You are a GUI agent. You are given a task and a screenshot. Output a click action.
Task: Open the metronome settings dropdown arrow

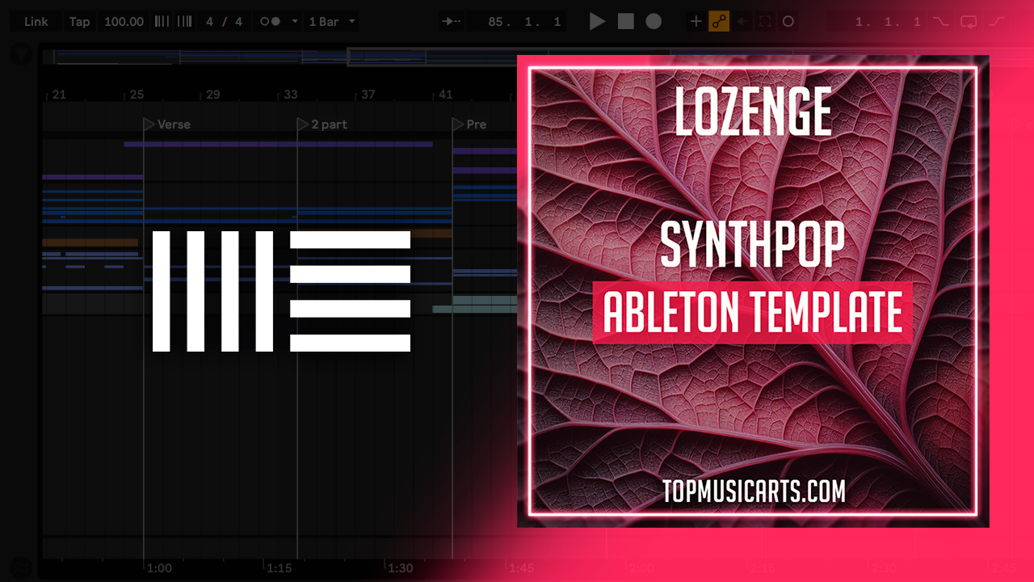(294, 22)
